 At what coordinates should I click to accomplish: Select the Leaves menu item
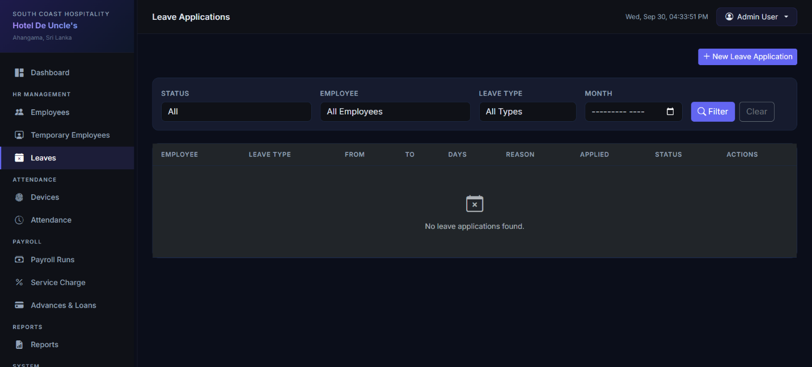coord(67,158)
